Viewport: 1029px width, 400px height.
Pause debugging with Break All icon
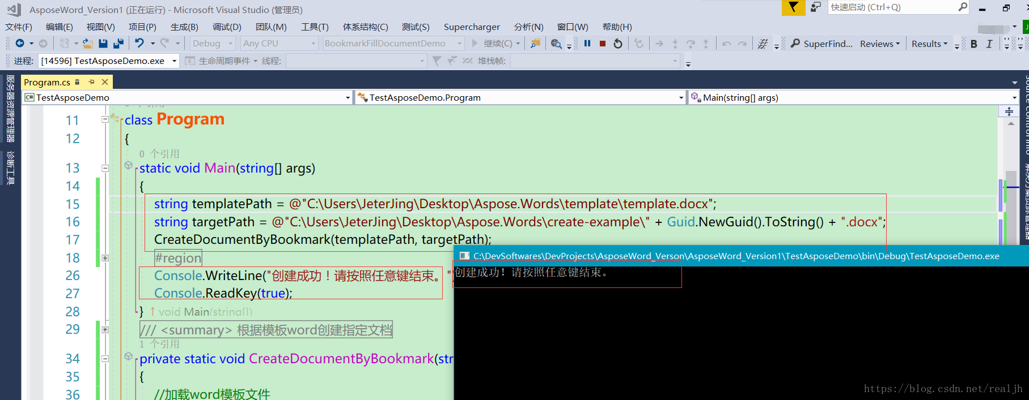pos(587,44)
